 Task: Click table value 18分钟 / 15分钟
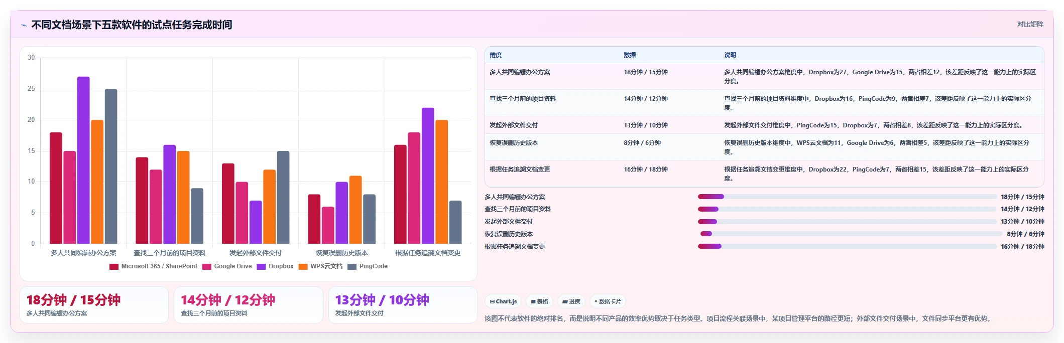pos(646,72)
